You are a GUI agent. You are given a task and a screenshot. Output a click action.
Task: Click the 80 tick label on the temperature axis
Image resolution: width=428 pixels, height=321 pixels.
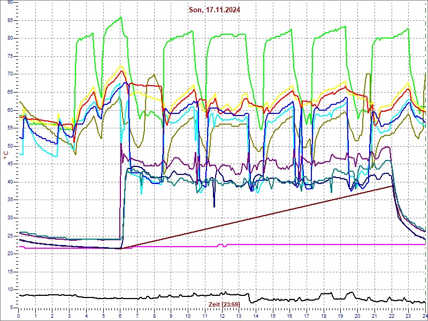[x=10, y=39]
